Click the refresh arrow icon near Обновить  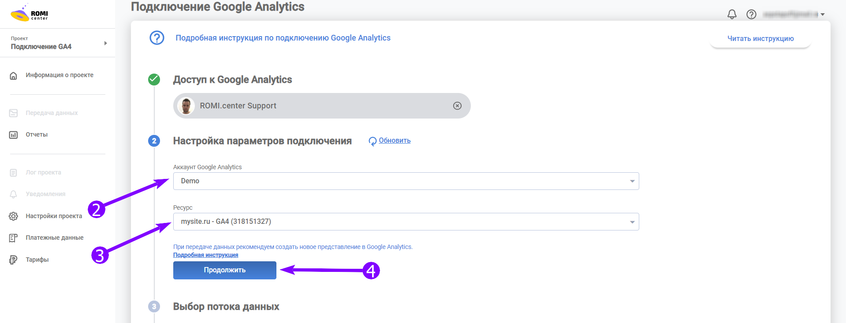(373, 141)
